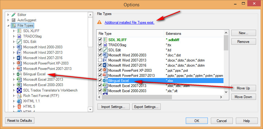Click HTML 5 icon in tree
Viewport: 263px width, 129px height.
(19, 106)
